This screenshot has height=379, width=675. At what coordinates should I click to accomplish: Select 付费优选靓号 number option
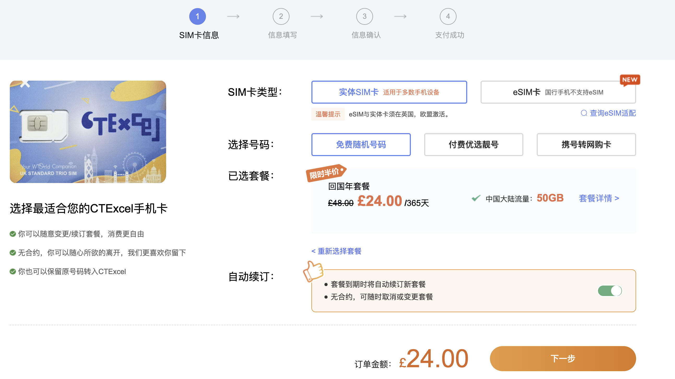tap(473, 145)
